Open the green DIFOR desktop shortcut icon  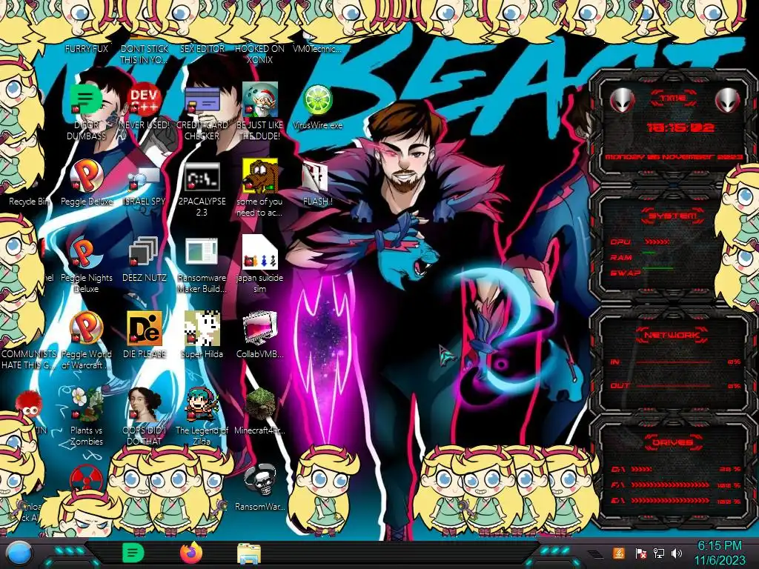86,99
